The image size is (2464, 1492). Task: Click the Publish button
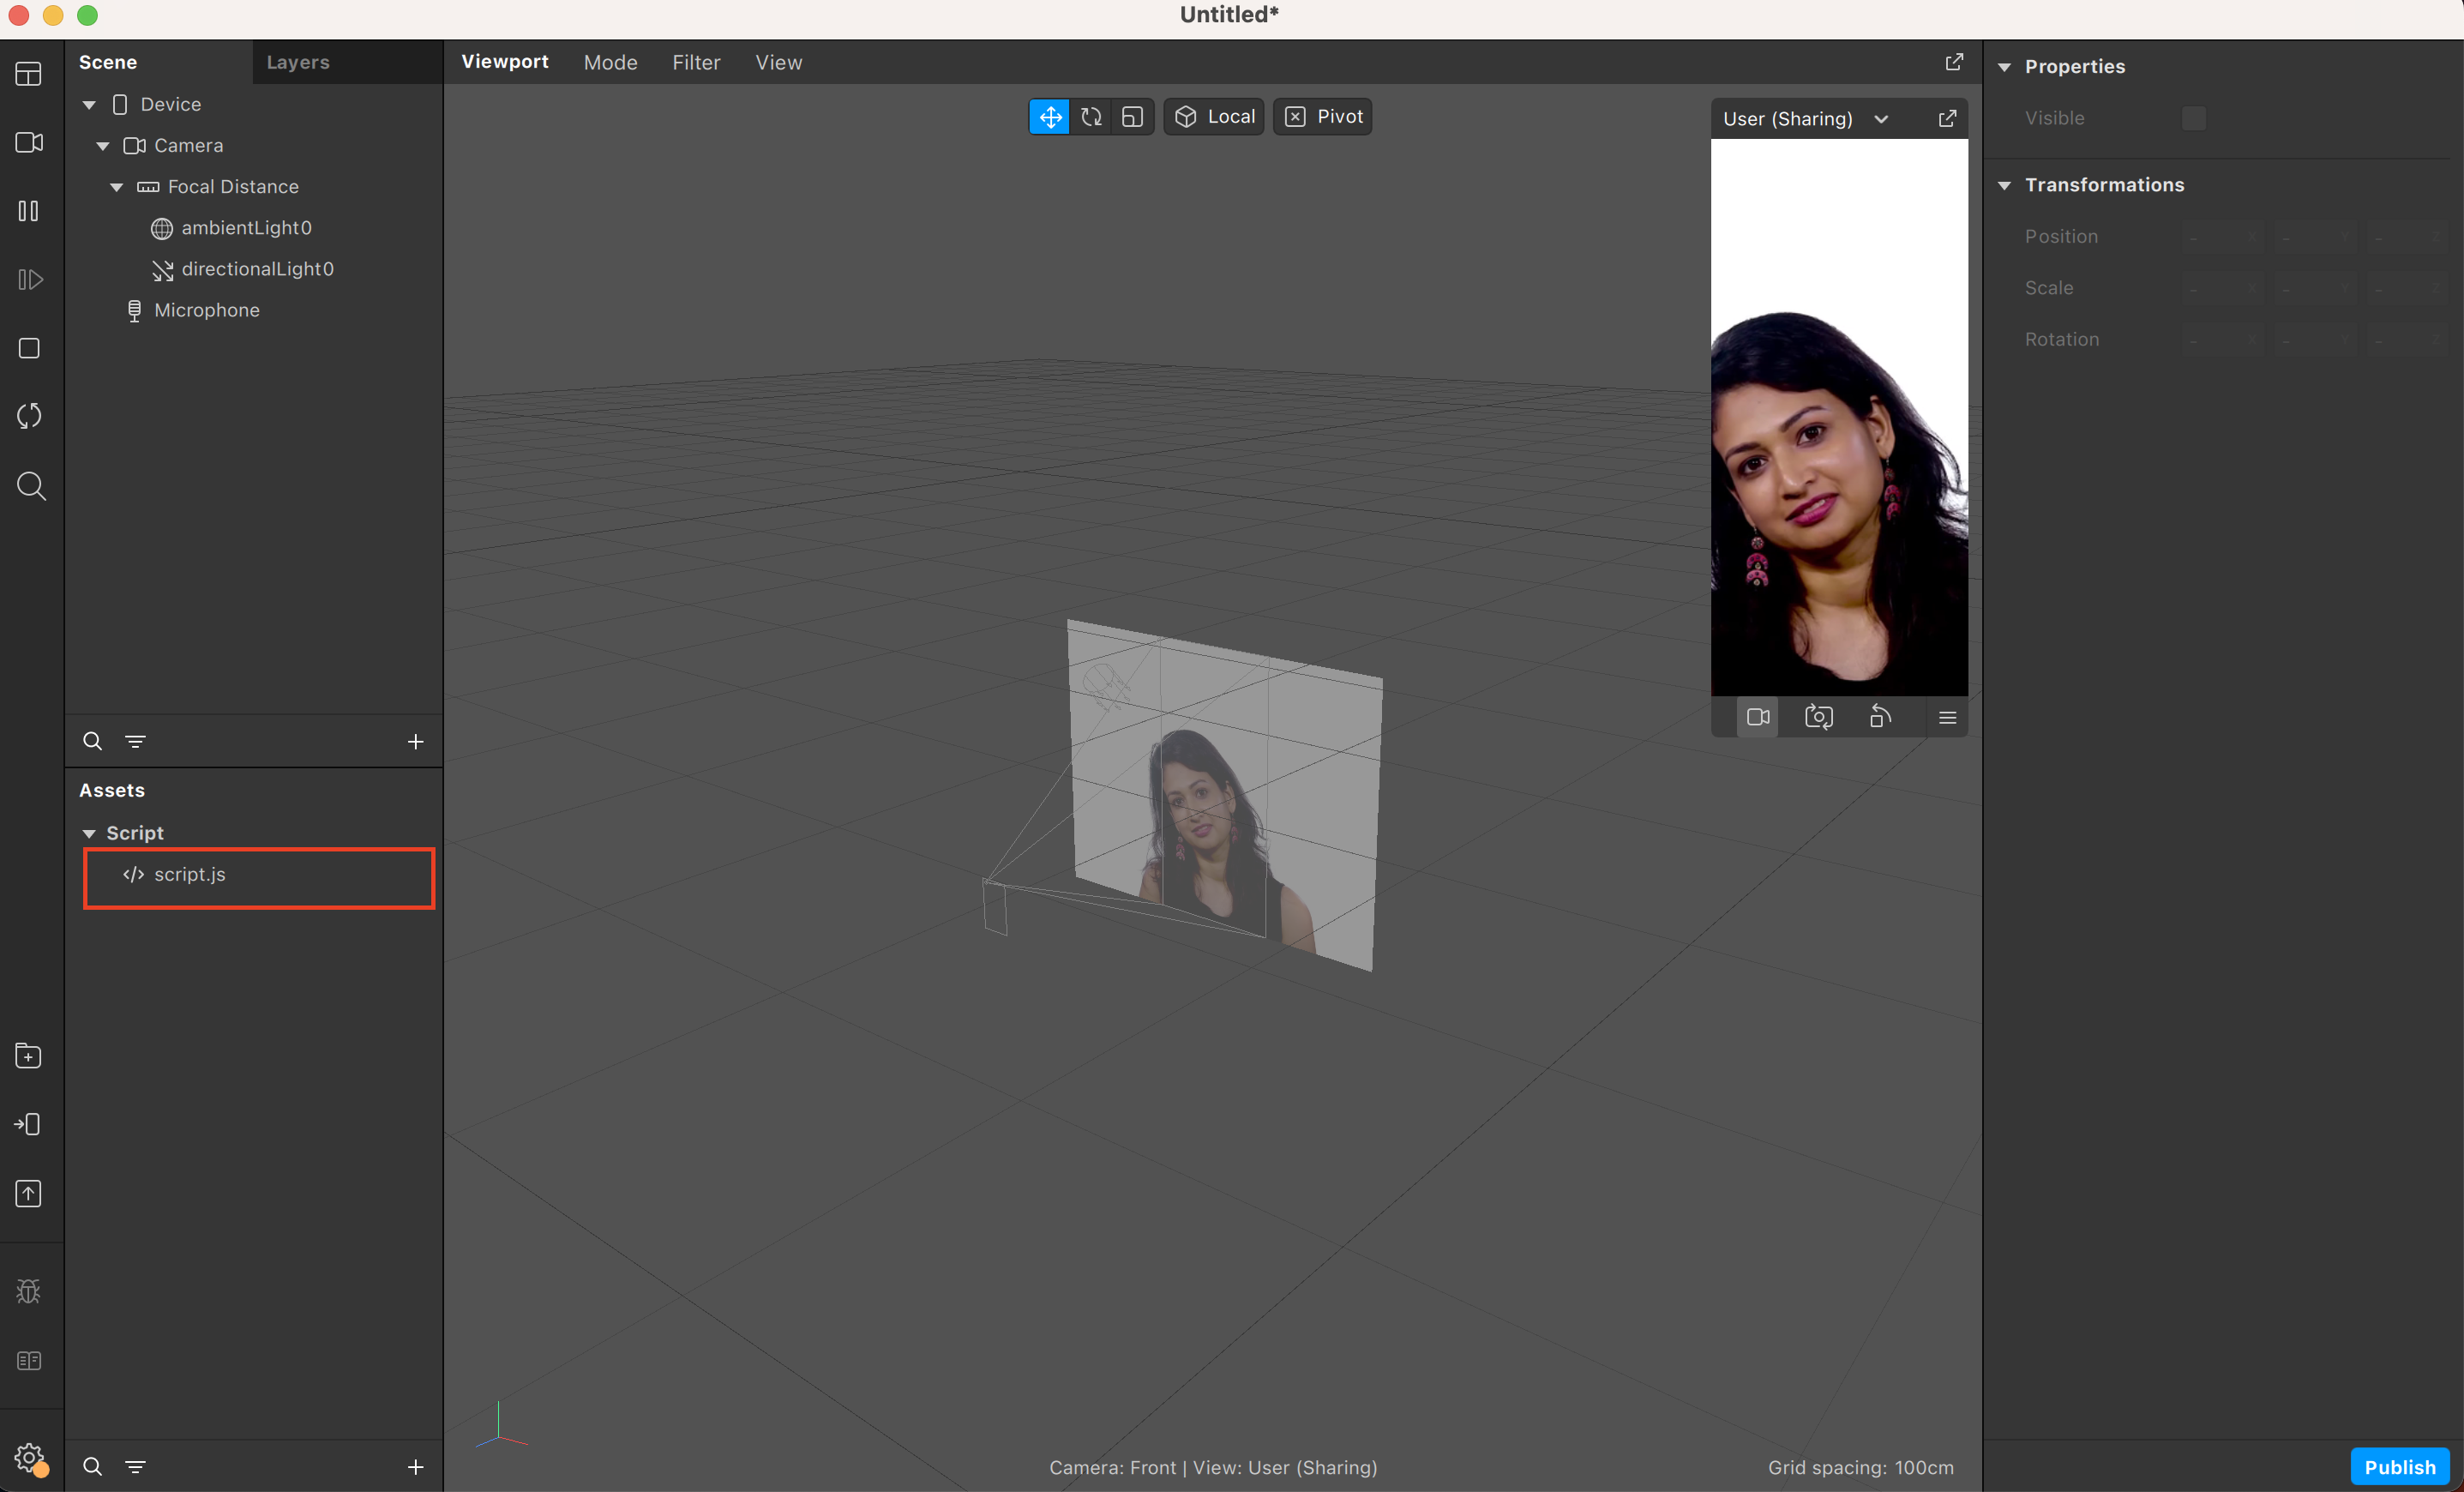2398,1466
